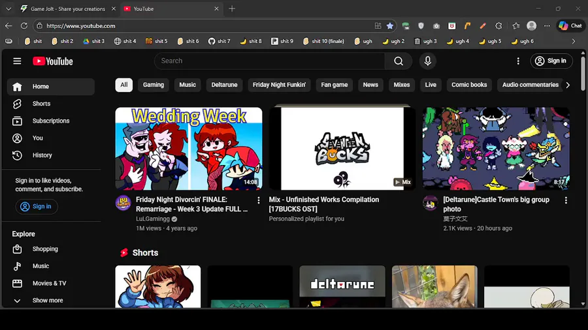This screenshot has width=588, height=330.
Task: Go to Shorts in the sidebar
Action: 51,104
